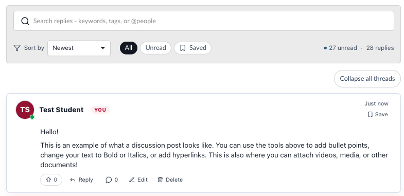Click the pencil Edit icon
This screenshot has width=404, height=196.
tap(132, 180)
